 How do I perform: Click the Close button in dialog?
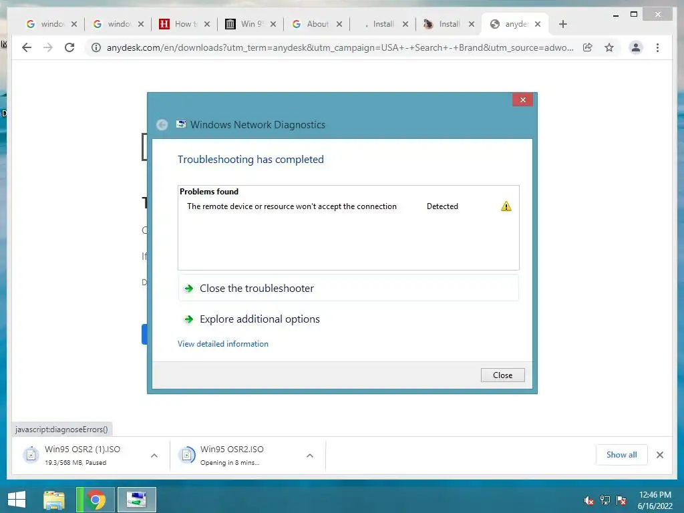point(502,375)
